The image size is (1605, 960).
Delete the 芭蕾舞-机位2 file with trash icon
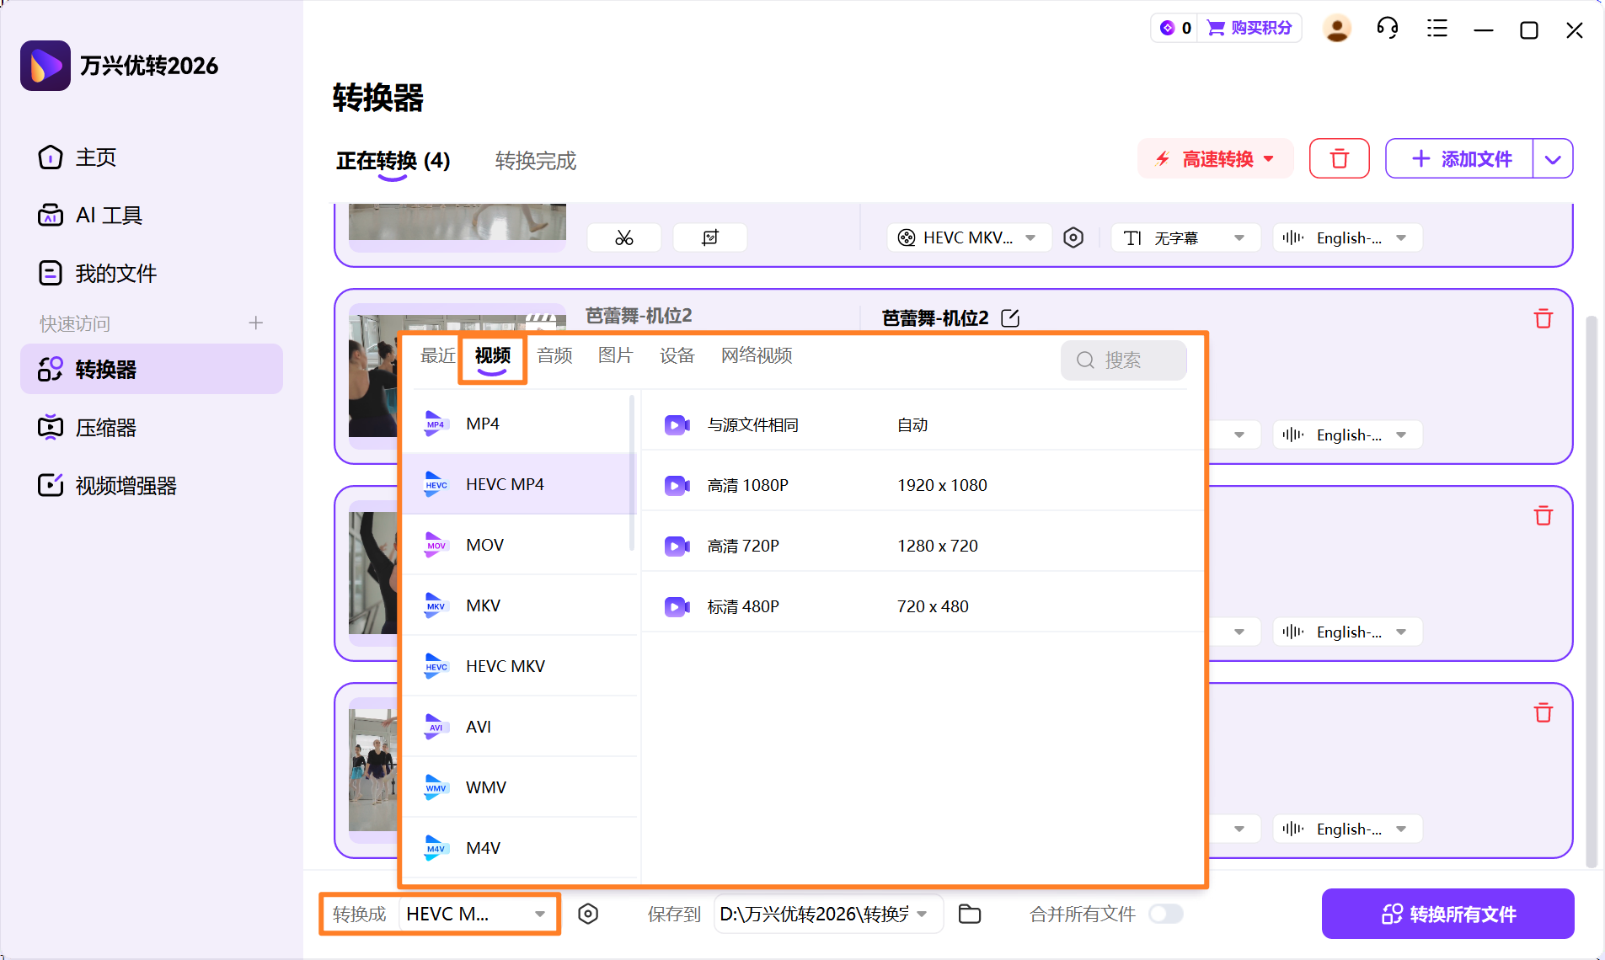1543,319
